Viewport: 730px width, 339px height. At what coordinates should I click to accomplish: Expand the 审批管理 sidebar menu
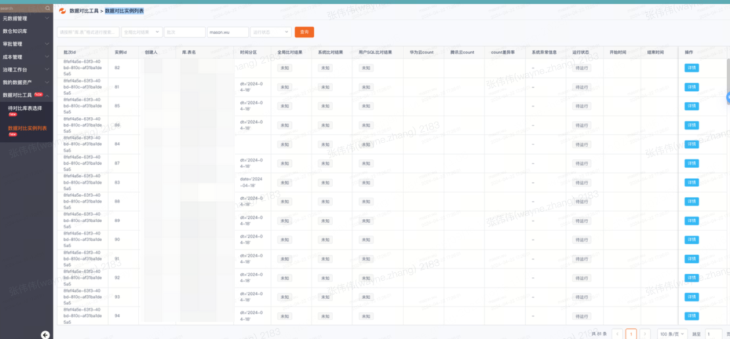click(x=26, y=44)
